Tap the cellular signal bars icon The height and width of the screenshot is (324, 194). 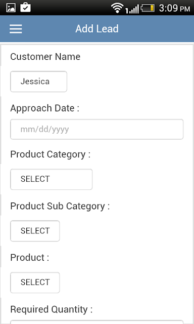pyautogui.click(x=132, y=9)
